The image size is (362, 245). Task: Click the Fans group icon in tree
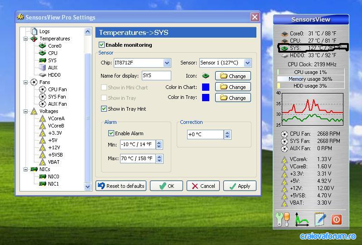pyautogui.click(x=34, y=82)
